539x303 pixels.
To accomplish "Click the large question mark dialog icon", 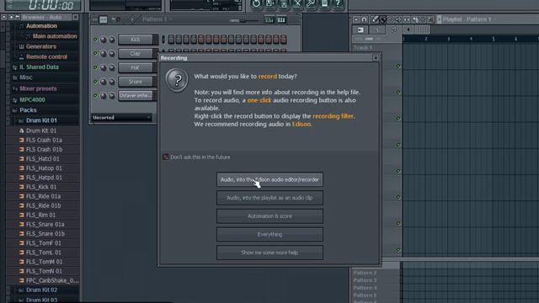I will point(177,80).
